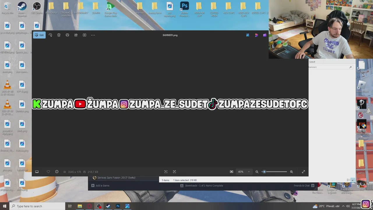The width and height of the screenshot is (373, 210).
Task: Select cs2 tapeta.png file on desktop
Action: click(x=170, y=9)
